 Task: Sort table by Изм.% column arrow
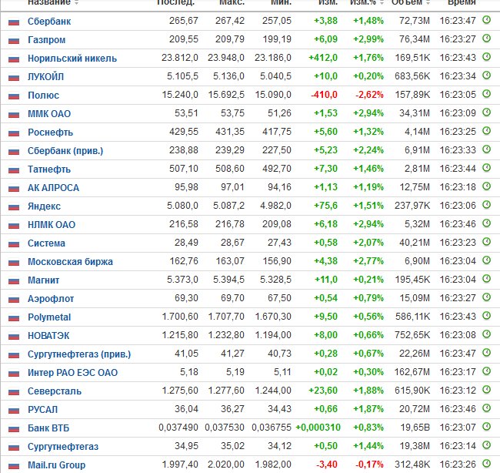(382, 2)
